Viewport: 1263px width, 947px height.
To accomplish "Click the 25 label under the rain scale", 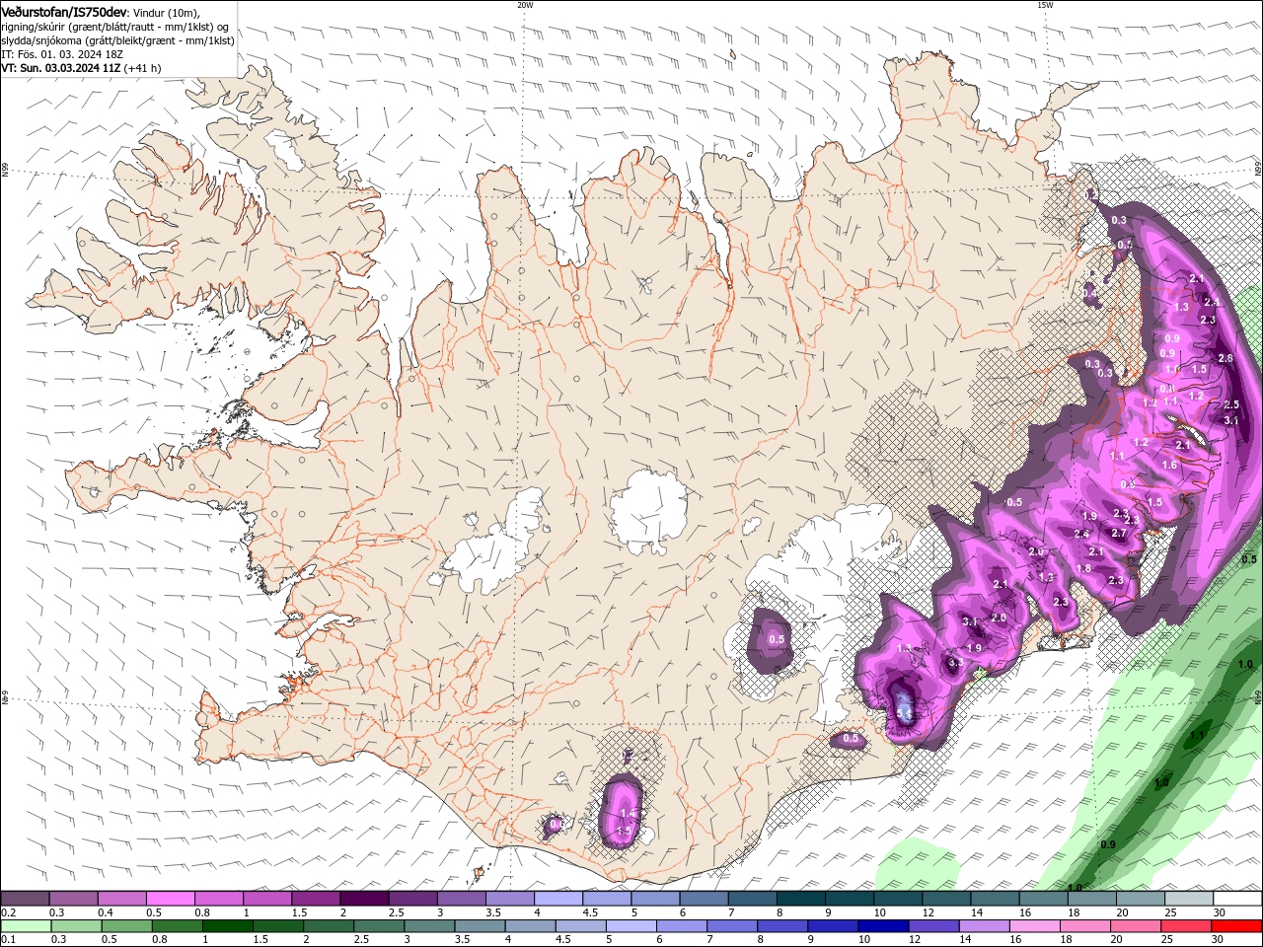I will pyautogui.click(x=1167, y=940).
